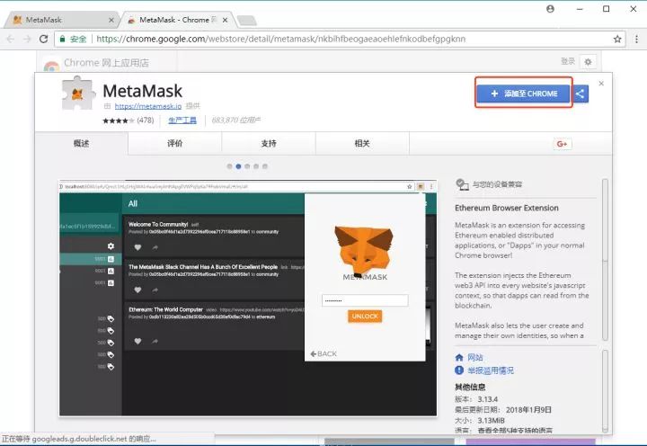The height and width of the screenshot is (446, 647).
Task: Switch to the 评价 (Reviews) tab
Action: click(174, 144)
